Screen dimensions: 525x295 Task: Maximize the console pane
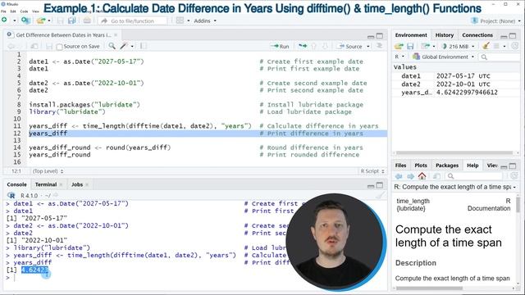point(379,185)
